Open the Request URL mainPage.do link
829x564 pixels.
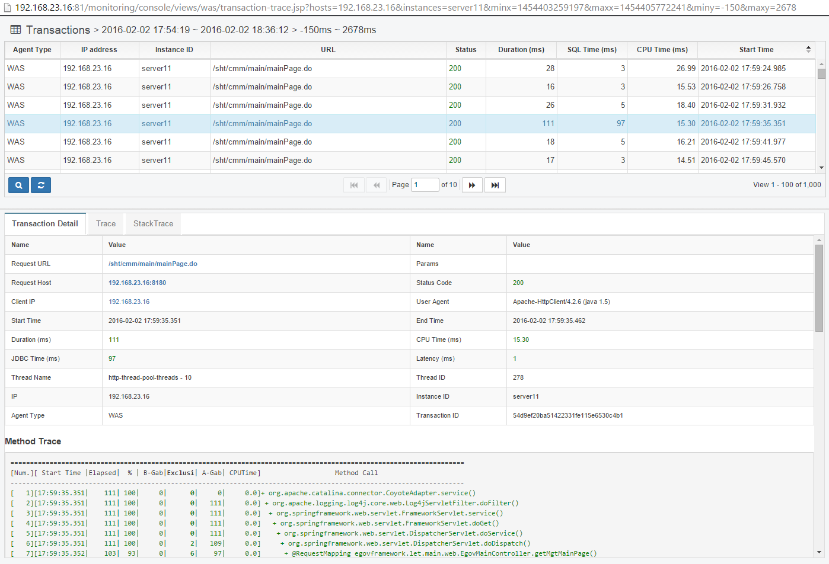tap(152, 264)
